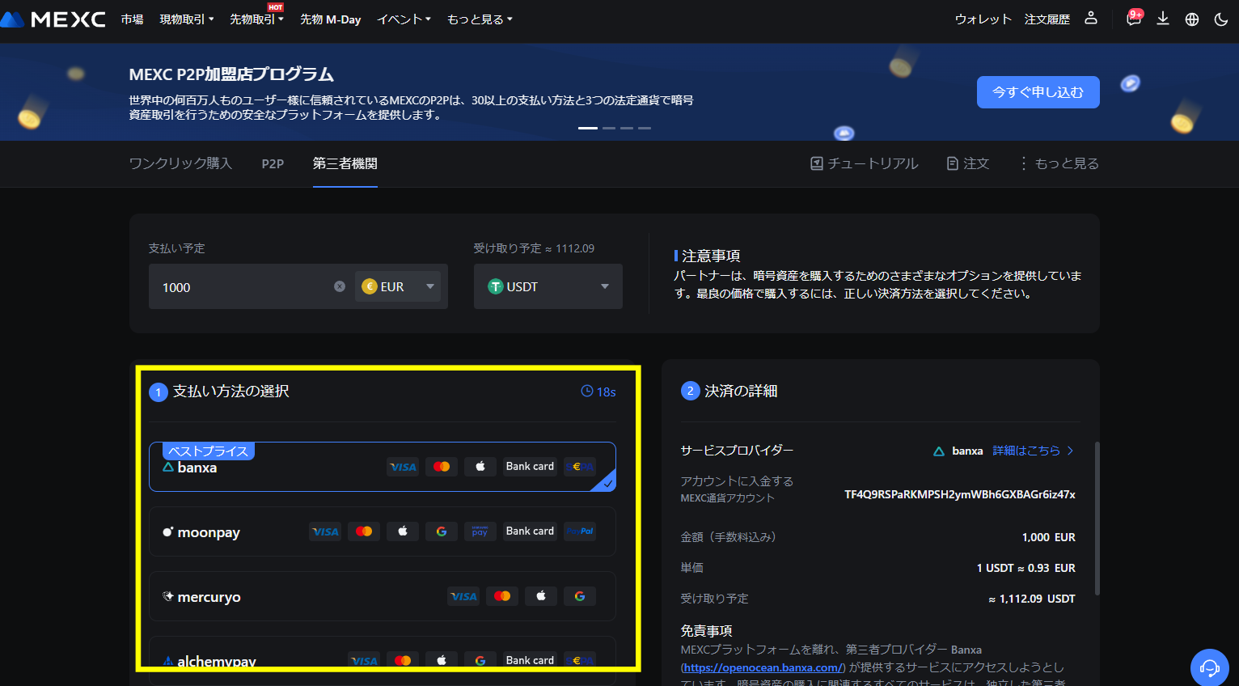Select the banxa payment provider
Screen dimensions: 1239x686
click(383, 467)
